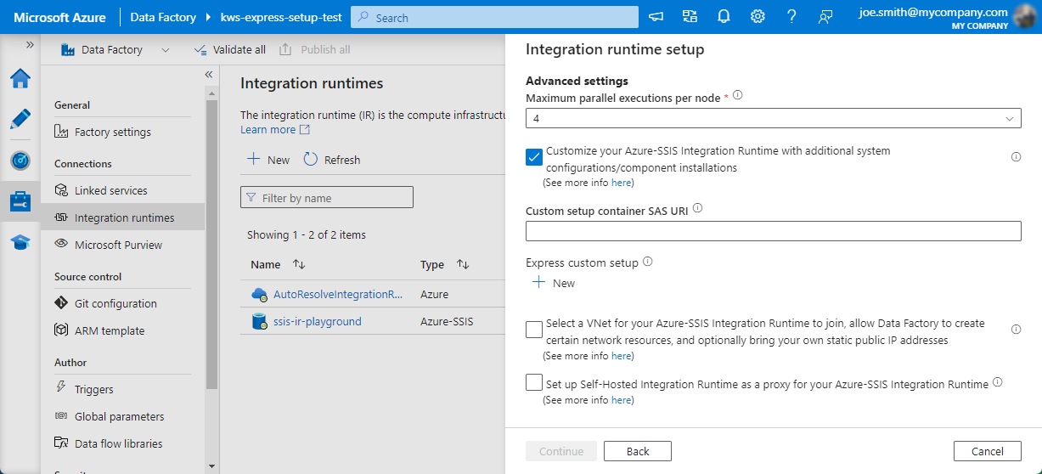The height and width of the screenshot is (474, 1042).
Task: Check Self-Hosted Integration Runtime proxy checkbox
Action: [x=534, y=382]
